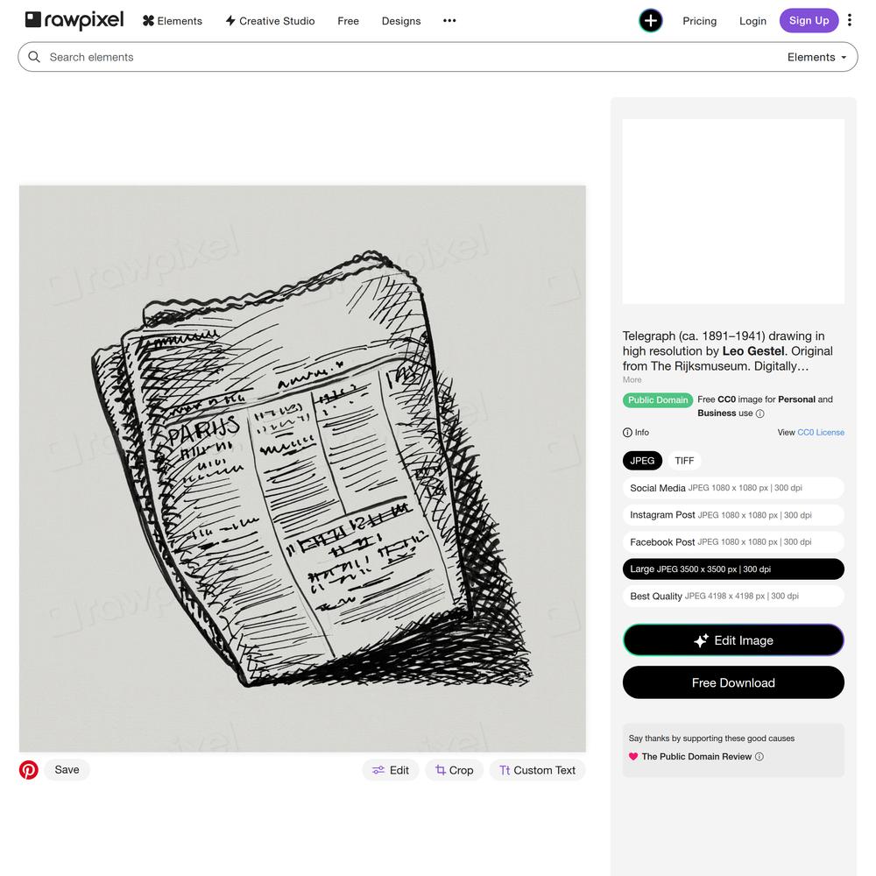Image resolution: width=876 pixels, height=876 pixels.
Task: Click the search magnifier icon
Action: (34, 57)
